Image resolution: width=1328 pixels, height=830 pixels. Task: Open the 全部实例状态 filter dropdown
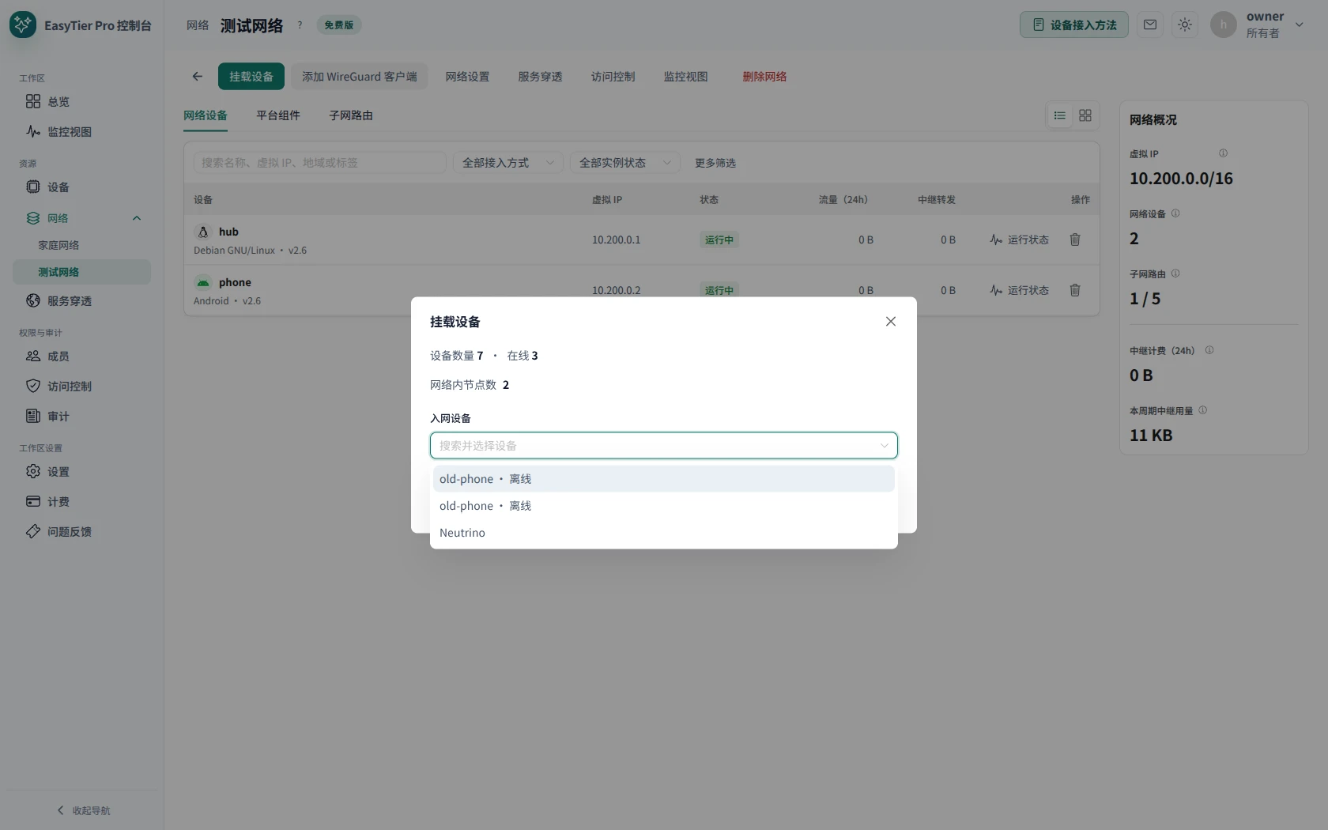click(625, 163)
